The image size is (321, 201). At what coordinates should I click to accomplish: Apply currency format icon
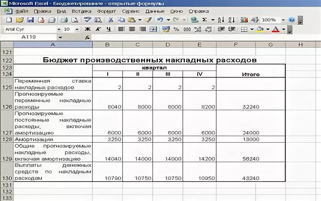click(166, 29)
